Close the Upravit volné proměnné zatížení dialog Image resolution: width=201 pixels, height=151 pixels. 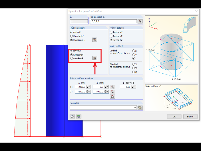(197, 11)
